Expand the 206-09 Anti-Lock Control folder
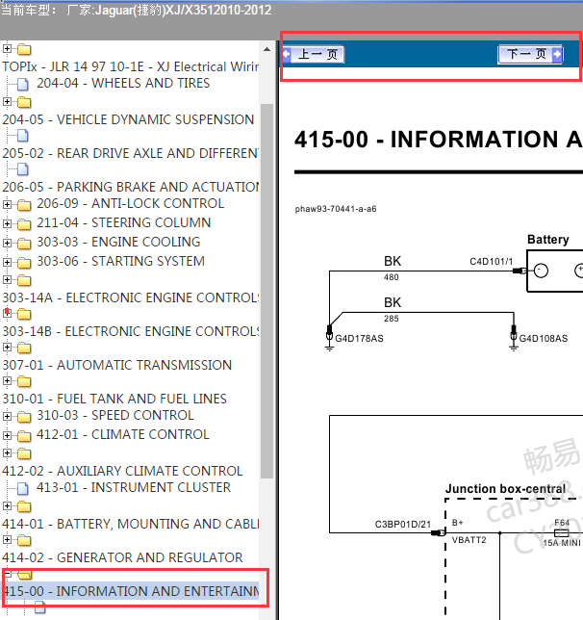583x620 pixels. click(x=7, y=204)
